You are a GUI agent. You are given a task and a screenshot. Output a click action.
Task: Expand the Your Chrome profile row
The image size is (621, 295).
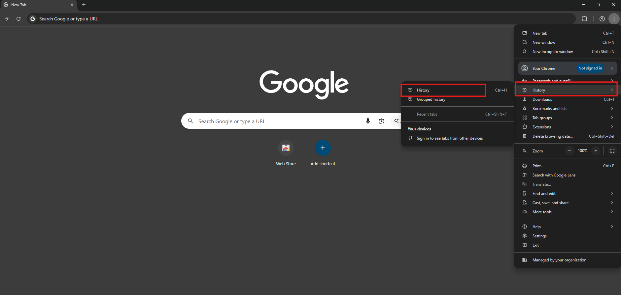point(568,68)
